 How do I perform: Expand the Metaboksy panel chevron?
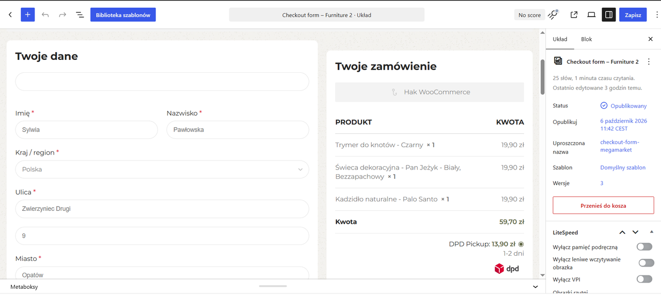[536, 287]
